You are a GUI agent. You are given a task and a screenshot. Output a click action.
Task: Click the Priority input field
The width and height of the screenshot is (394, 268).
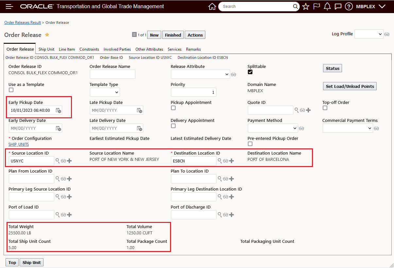pyautogui.click(x=194, y=92)
